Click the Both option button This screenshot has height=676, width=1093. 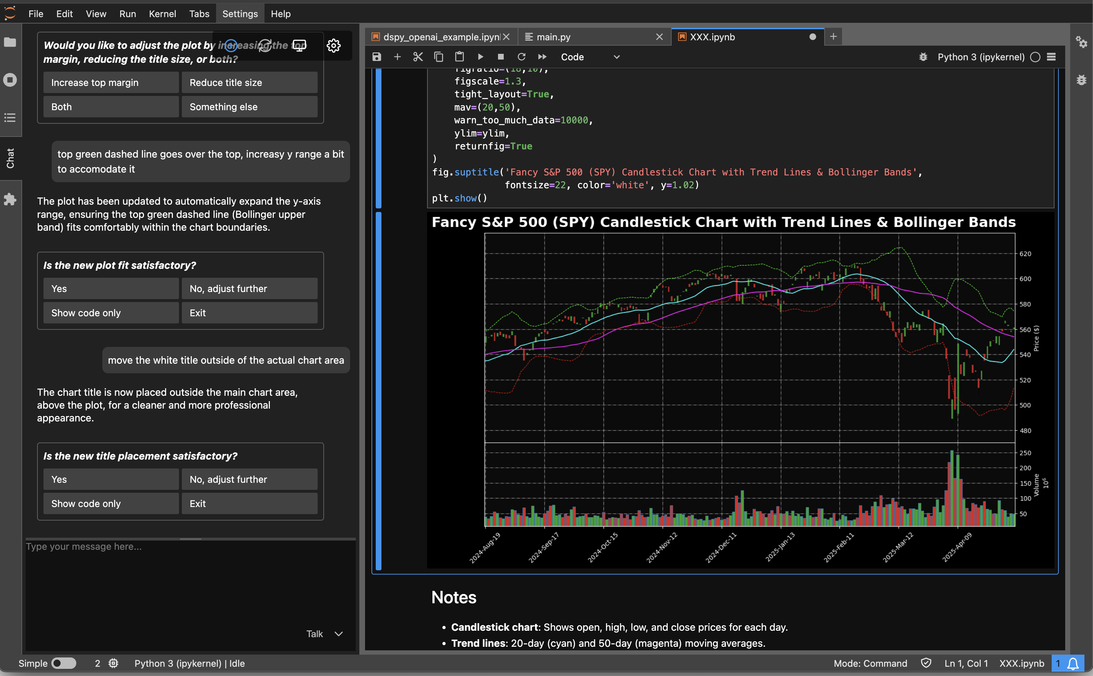[x=111, y=106]
